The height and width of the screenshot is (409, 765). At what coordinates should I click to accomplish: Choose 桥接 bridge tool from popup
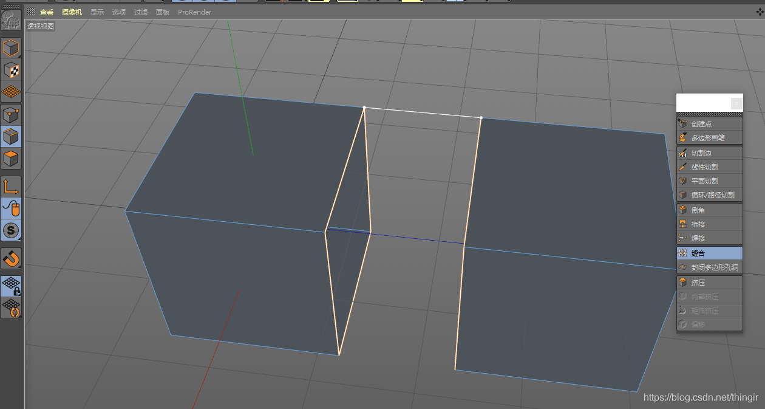click(710, 224)
